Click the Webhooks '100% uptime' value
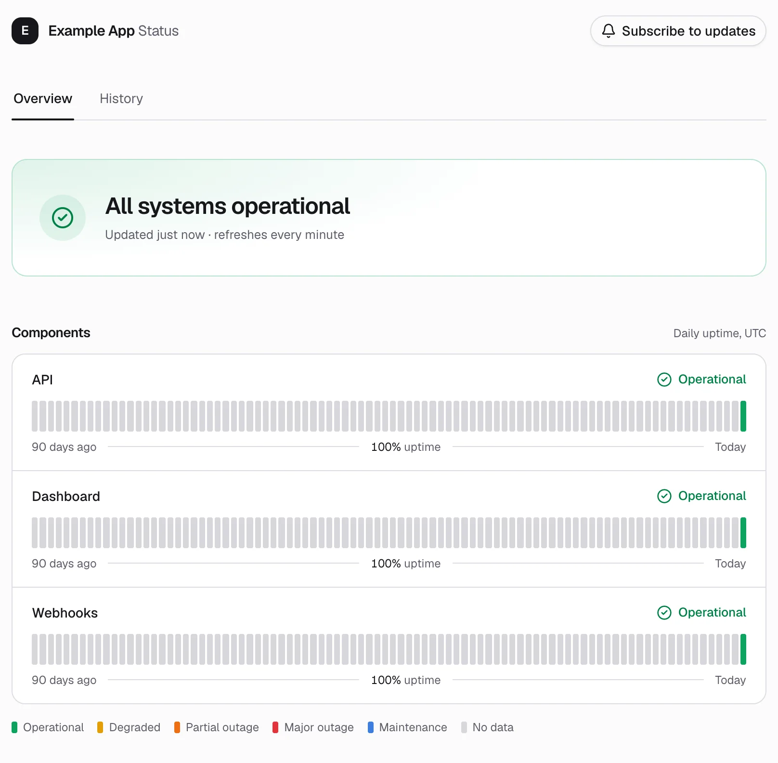778x763 pixels. point(406,680)
